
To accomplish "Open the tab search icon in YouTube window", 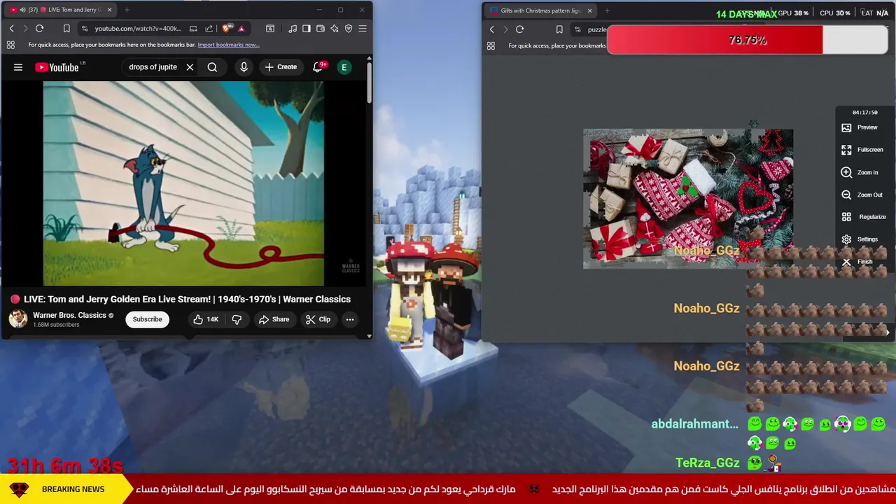I will [x=270, y=29].
